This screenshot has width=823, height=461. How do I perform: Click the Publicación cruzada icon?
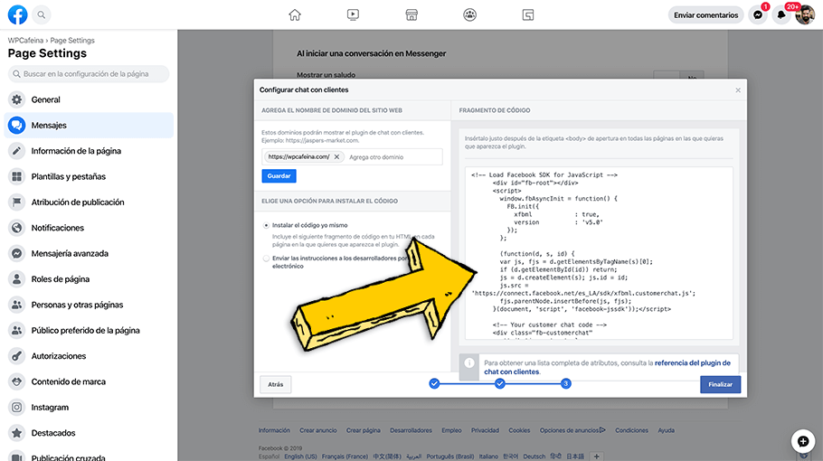[x=17, y=456]
